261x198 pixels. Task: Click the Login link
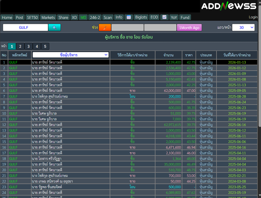click(253, 17)
